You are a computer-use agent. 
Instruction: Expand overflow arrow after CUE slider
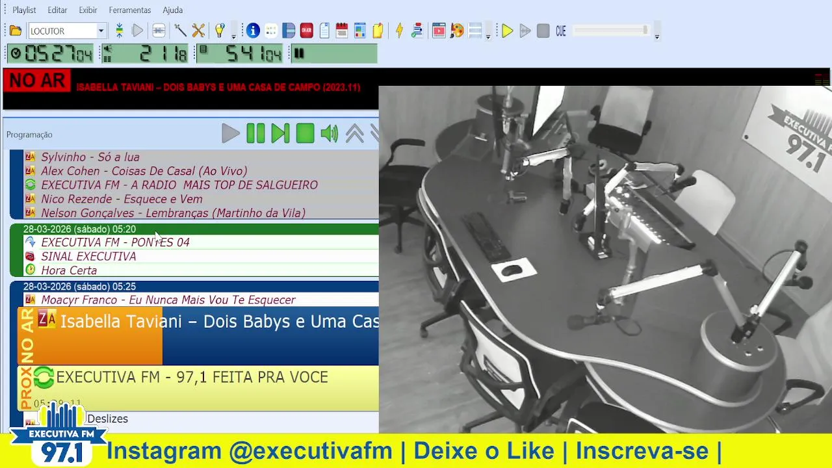pyautogui.click(x=656, y=36)
